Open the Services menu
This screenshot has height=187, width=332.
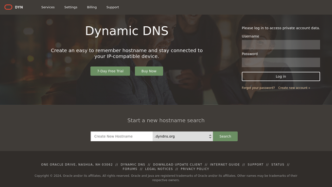click(48, 7)
